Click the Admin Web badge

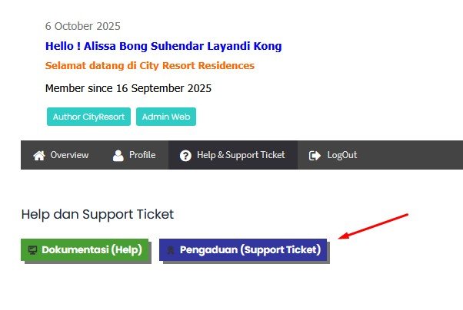[166, 117]
